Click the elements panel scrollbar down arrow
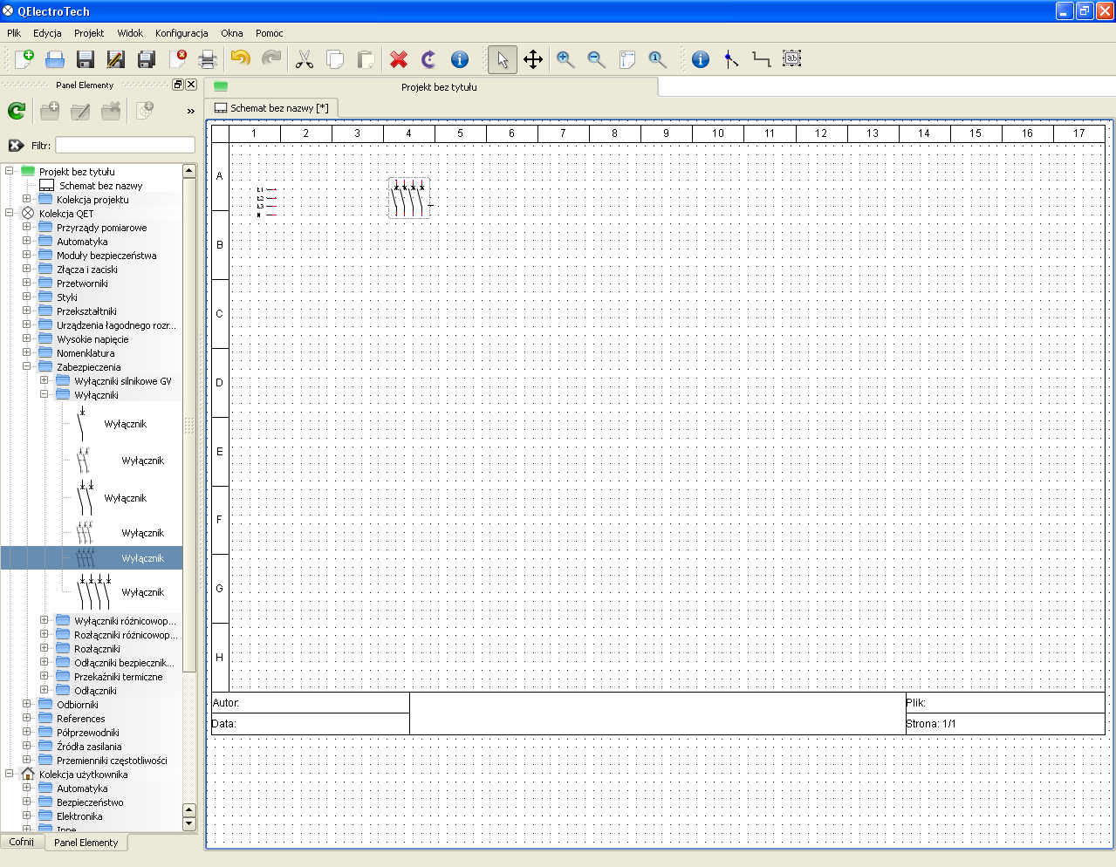 point(189,824)
